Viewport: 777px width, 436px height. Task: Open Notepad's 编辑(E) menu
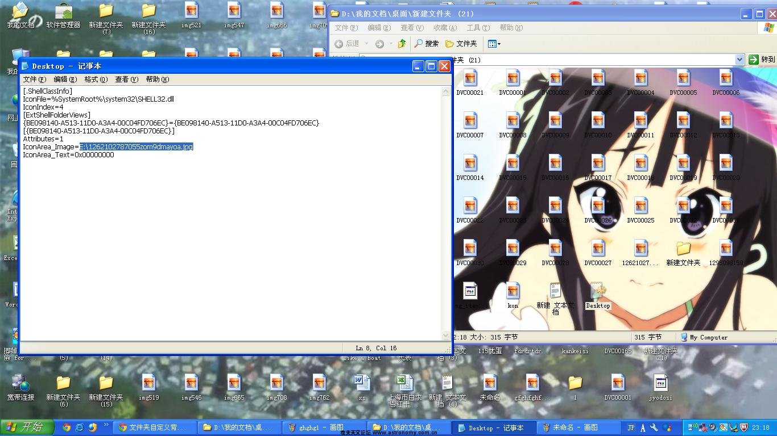[65, 79]
